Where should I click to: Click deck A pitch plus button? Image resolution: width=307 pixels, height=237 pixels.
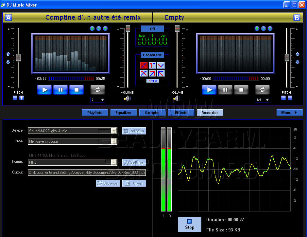pos(22,98)
